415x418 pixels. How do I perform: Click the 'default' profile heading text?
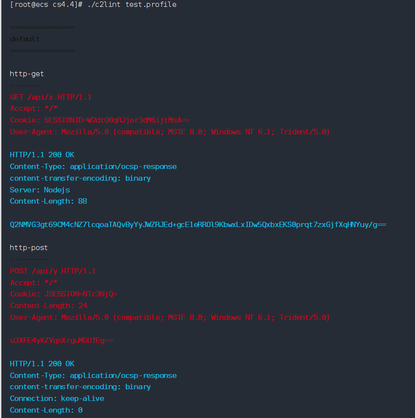click(25, 39)
